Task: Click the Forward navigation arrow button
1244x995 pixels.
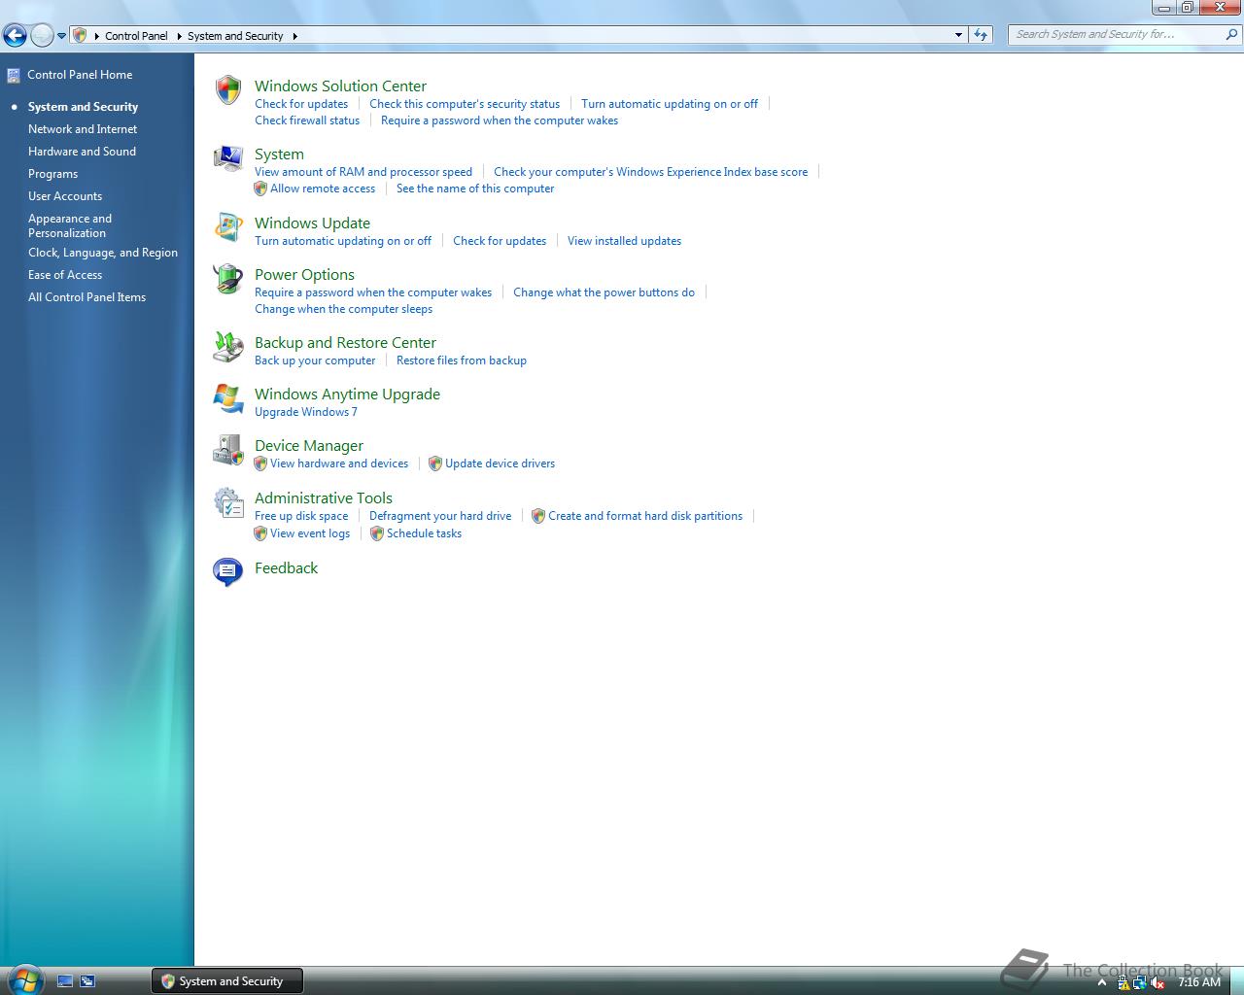Action: coord(42,36)
